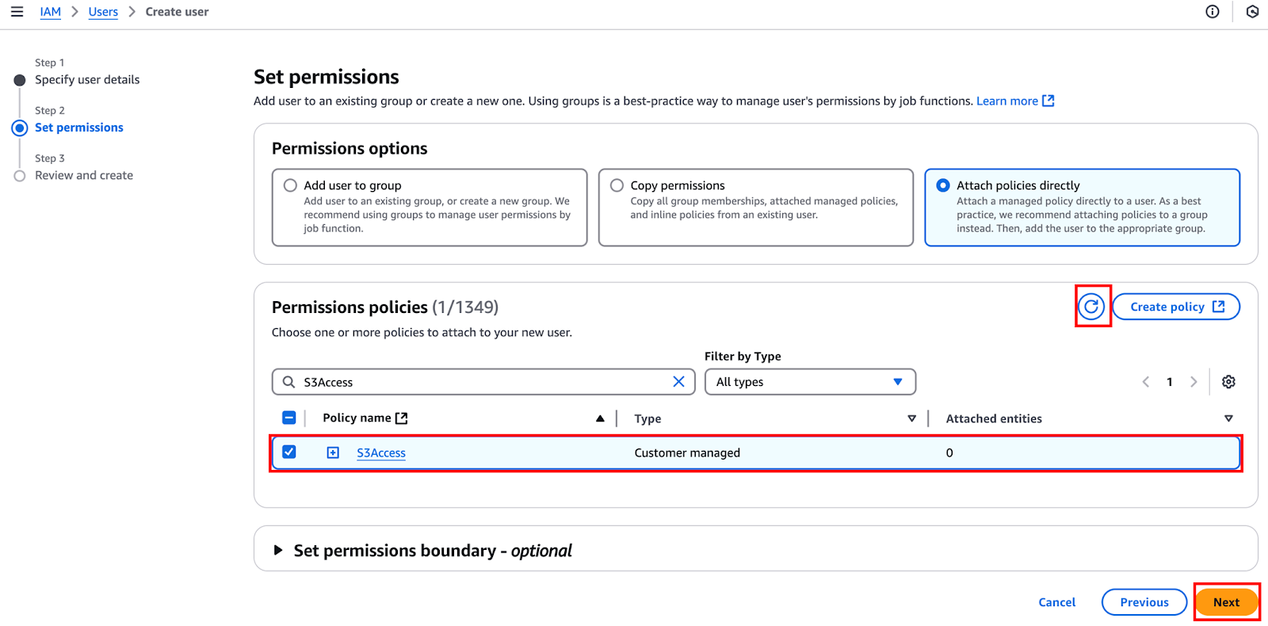Open the info panel icon
1268x626 pixels.
[x=1213, y=12]
